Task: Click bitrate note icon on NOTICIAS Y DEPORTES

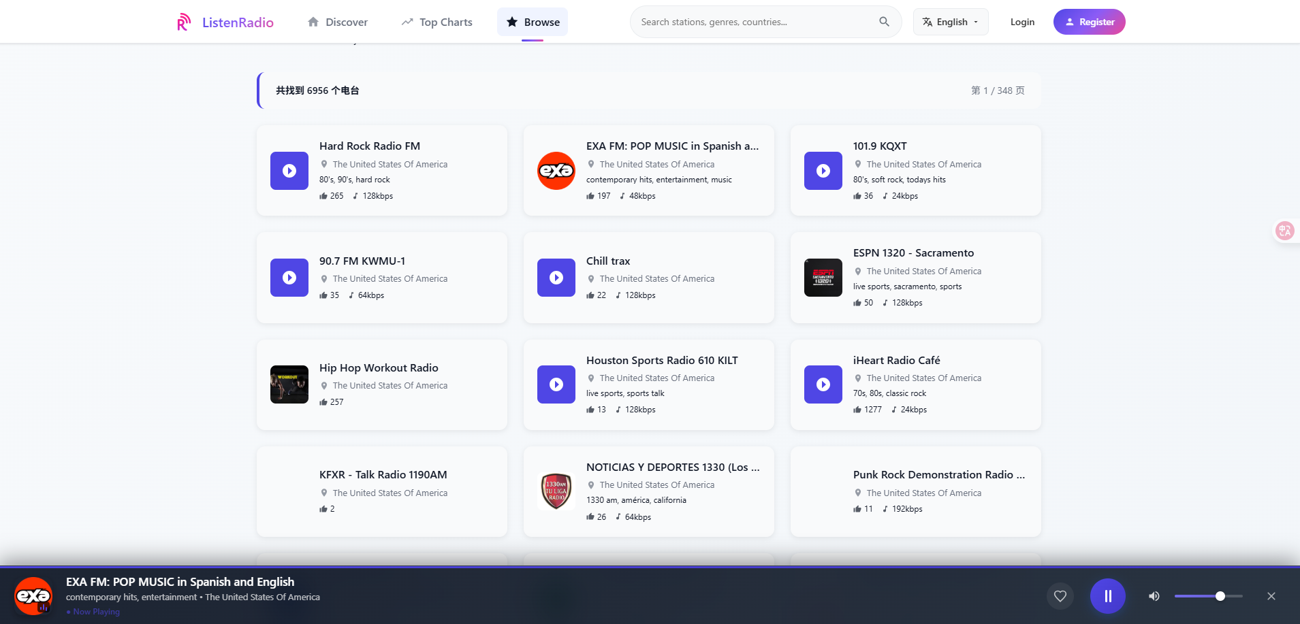Action: click(x=618, y=517)
